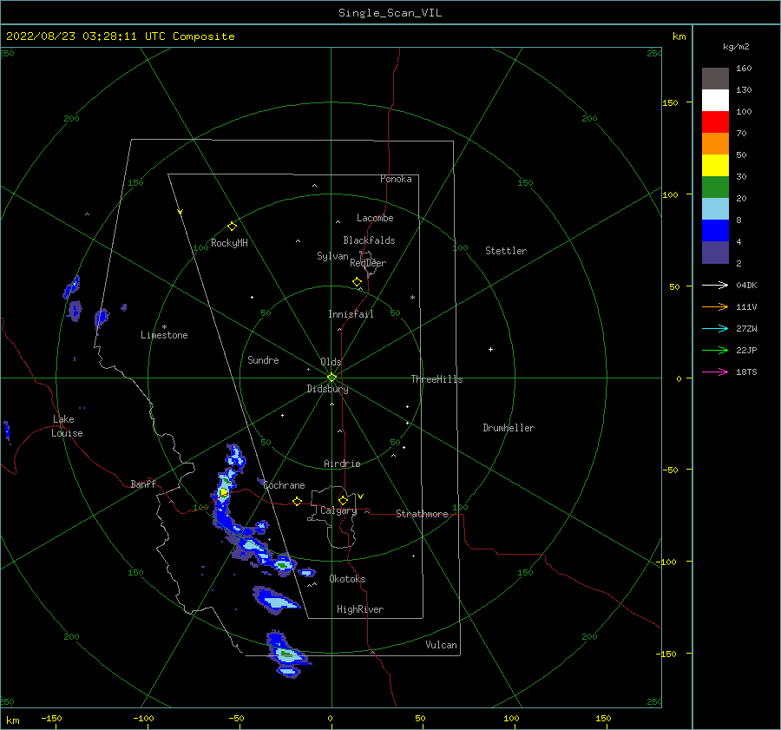Click the white 04DK arrow in legend

715,285
